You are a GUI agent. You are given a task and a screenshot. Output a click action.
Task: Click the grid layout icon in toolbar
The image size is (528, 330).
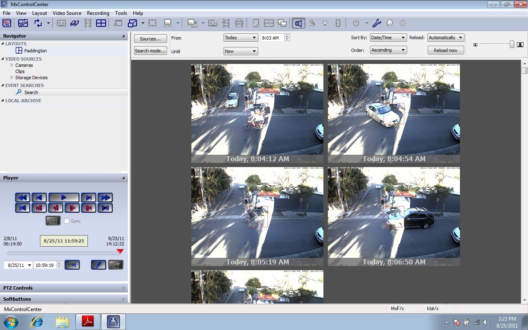point(101,23)
